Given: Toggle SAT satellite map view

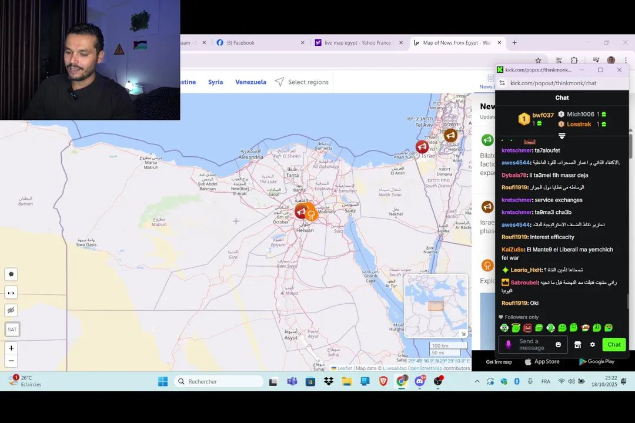Looking at the screenshot, I should click(12, 329).
